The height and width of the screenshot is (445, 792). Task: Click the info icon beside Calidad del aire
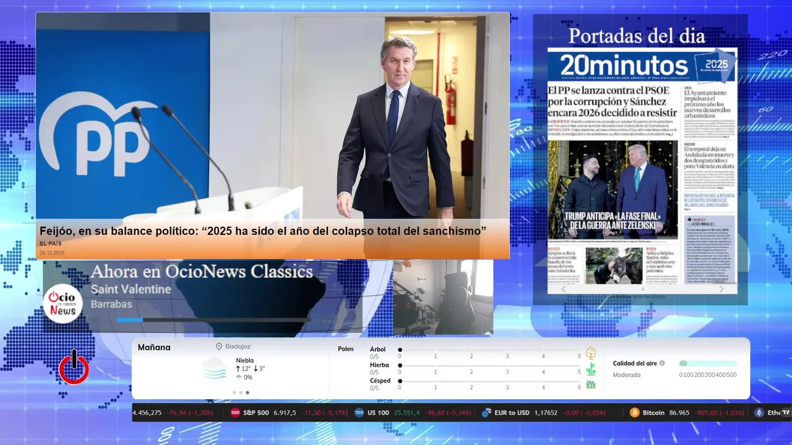point(662,363)
